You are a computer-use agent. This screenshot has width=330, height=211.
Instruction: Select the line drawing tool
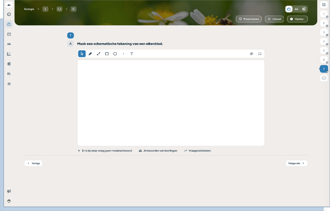click(x=98, y=54)
